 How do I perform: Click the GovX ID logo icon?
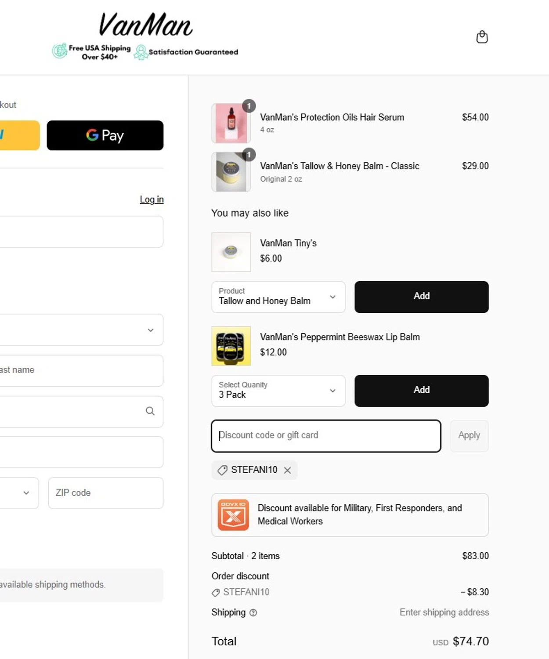click(x=233, y=515)
